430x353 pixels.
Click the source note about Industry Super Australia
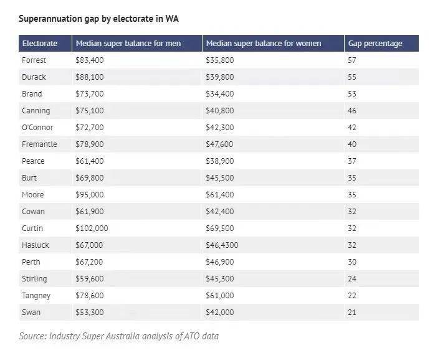pos(119,336)
